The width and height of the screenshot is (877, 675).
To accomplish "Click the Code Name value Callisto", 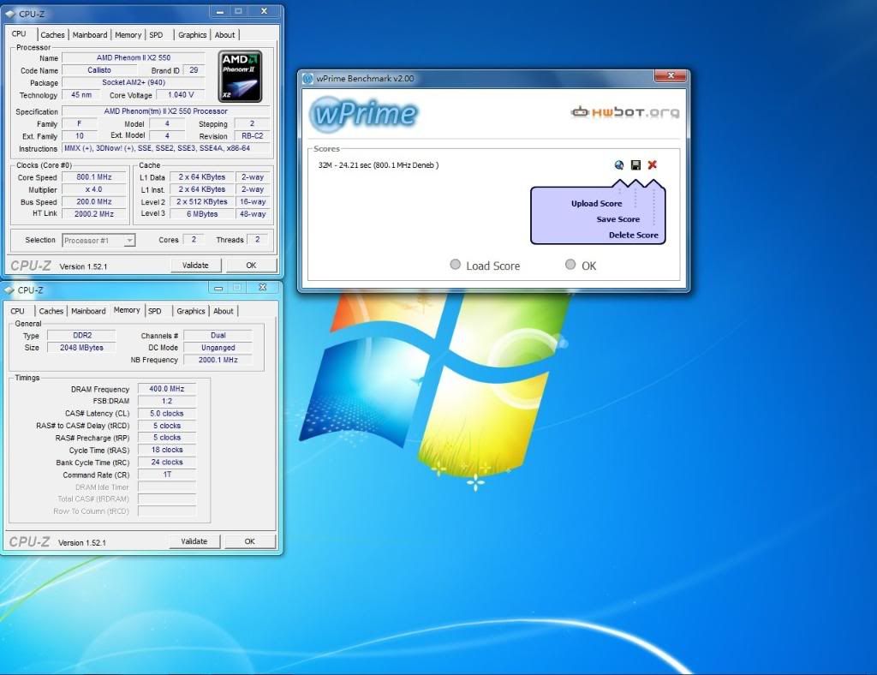I will (x=99, y=70).
